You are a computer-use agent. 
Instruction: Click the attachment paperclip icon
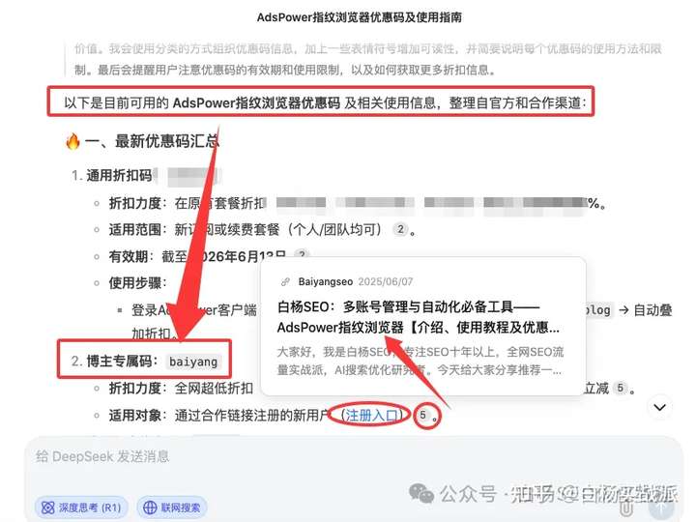point(626,507)
